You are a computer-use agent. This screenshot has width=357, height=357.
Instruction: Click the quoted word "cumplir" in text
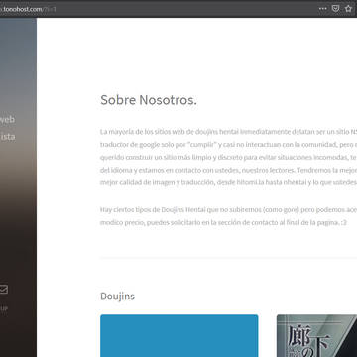203,145
